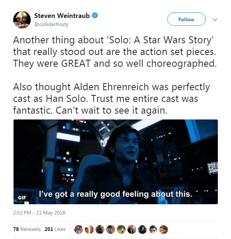The image size is (231, 239).
Task: Expand the tweet options chevron
Action: point(215,19)
